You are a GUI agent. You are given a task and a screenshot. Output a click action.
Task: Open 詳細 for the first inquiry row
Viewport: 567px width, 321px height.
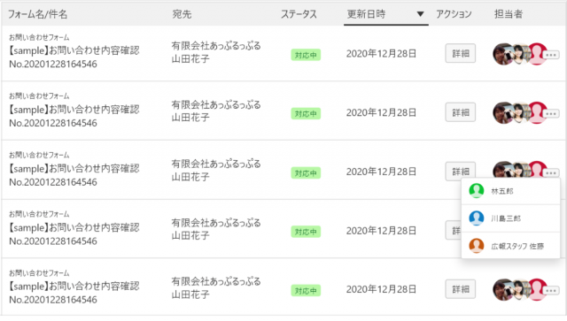(461, 53)
